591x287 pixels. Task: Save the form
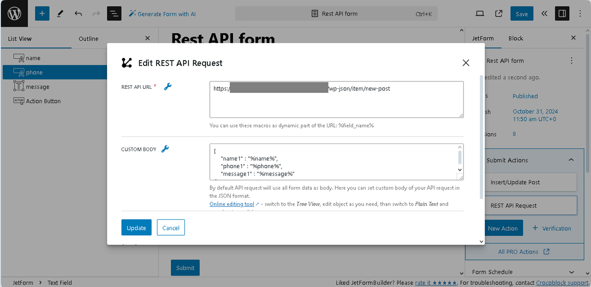tap(522, 14)
